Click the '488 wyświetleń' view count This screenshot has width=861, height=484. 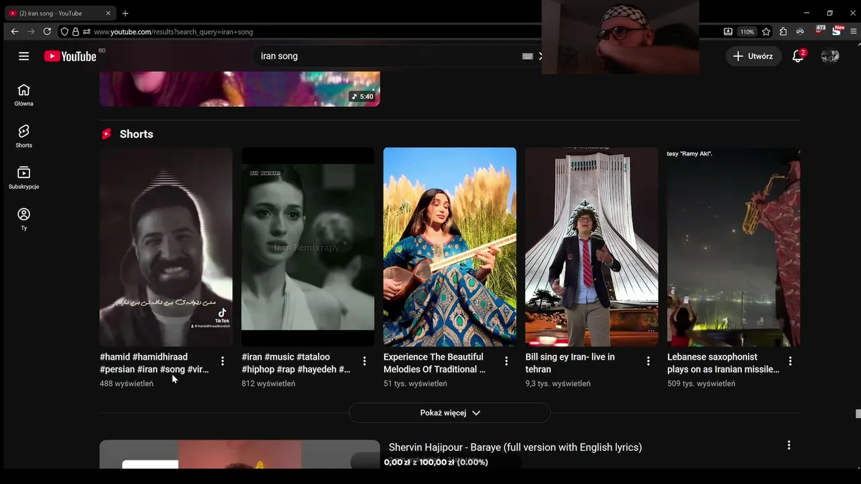(x=126, y=384)
